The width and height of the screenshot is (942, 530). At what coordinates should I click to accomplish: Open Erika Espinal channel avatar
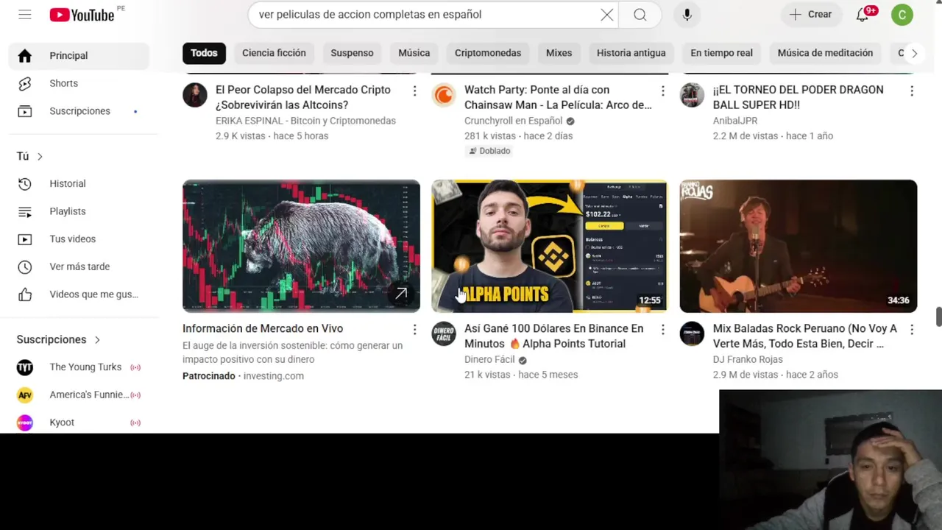[x=195, y=95]
